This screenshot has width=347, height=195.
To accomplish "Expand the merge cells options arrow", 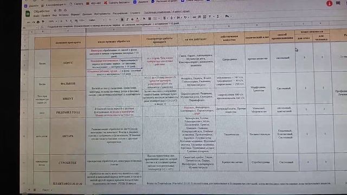I will (x=159, y=18).
